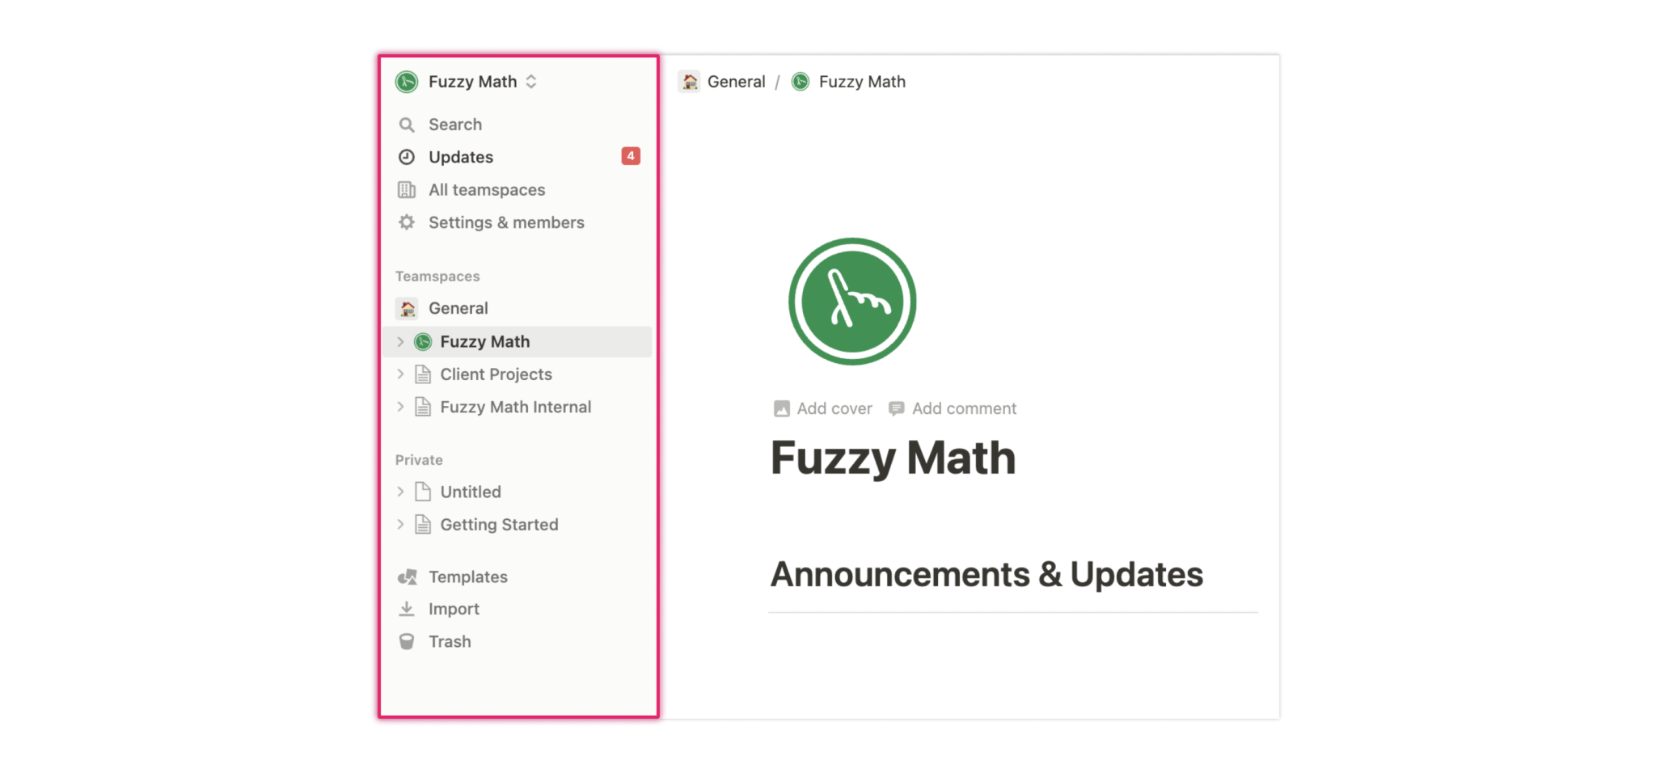Open Settings & members via the gear icon
The image size is (1656, 773).
[x=407, y=222]
